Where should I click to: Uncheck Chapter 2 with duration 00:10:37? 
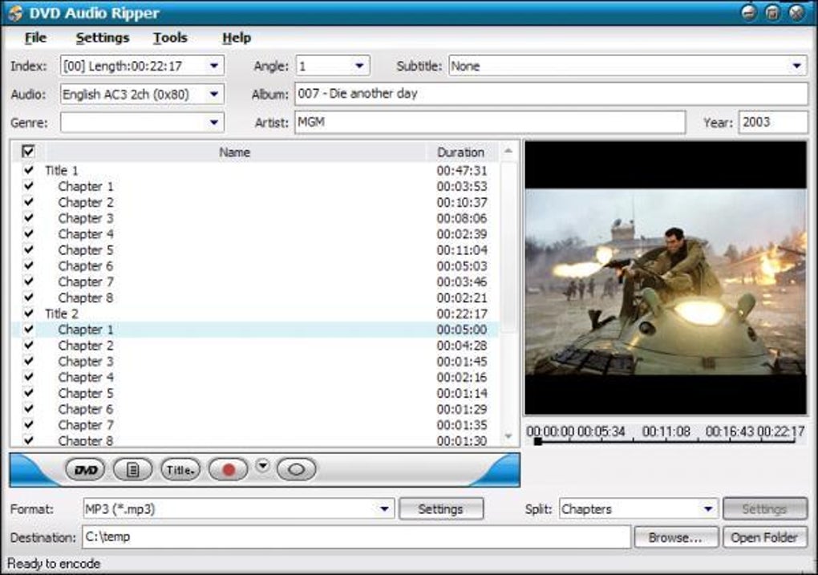click(x=29, y=202)
